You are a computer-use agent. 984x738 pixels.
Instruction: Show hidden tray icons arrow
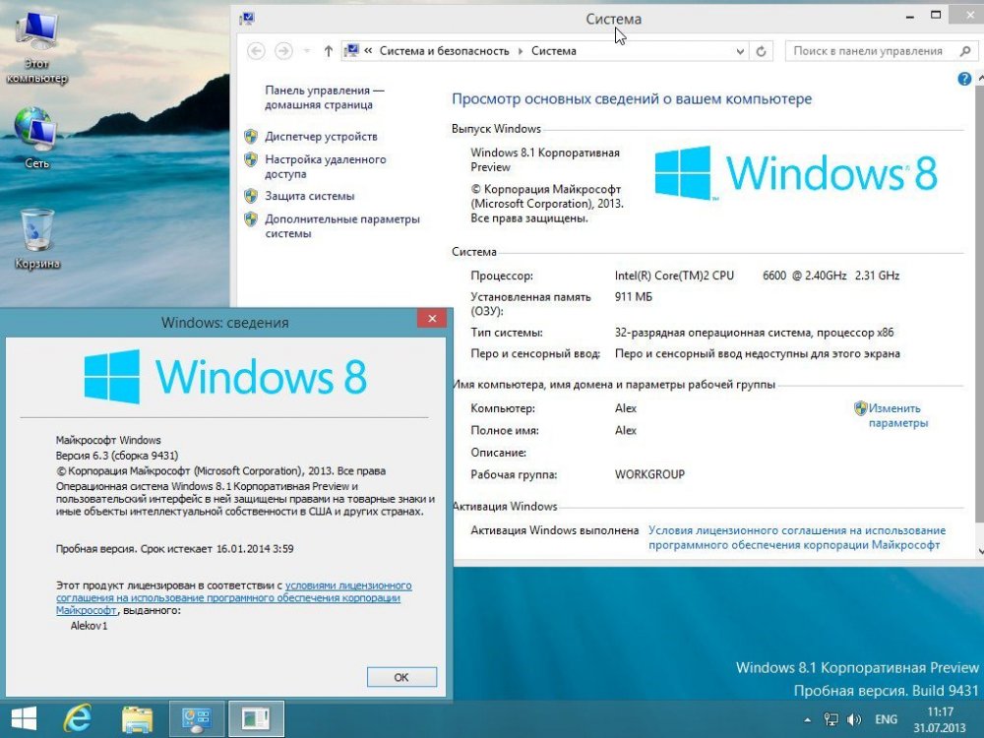(808, 720)
